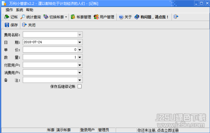Open 帐套管理 from the toolbar
Viewport: 210px width, 133px height.
(81, 17)
